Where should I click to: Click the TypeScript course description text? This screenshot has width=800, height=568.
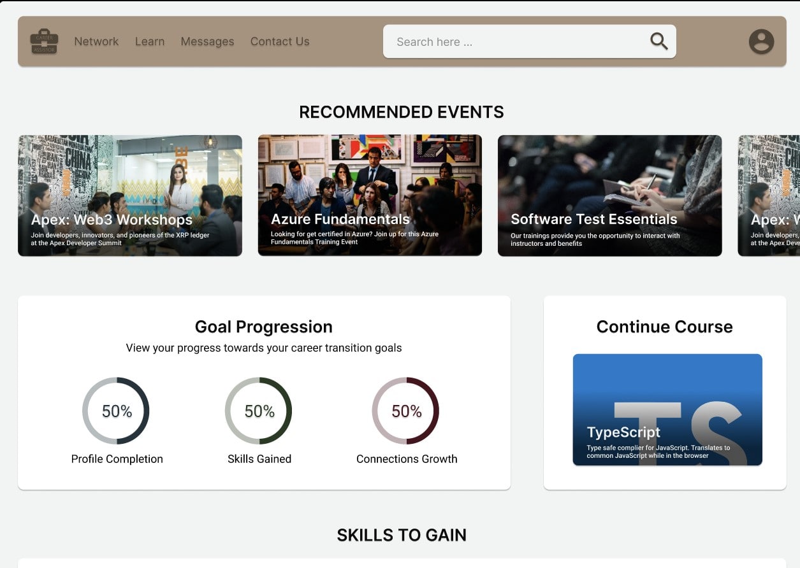tap(658, 451)
